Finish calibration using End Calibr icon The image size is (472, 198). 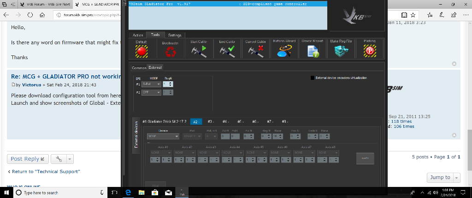tap(227, 52)
